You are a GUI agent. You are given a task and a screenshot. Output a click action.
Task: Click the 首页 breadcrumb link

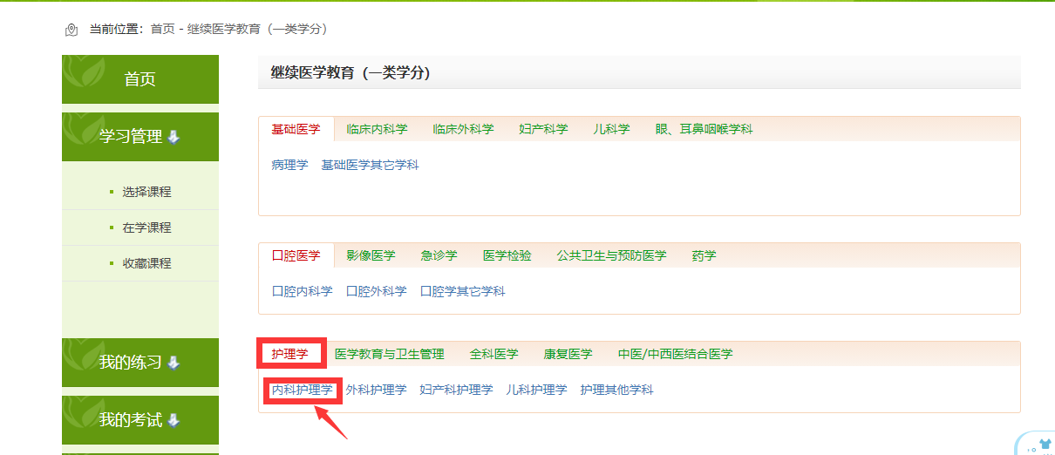(162, 29)
